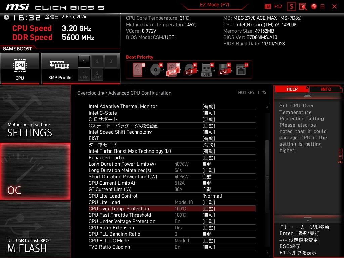Screen dimensions: 344x258
Task: Open M-FLASH to flash BIOS
Action: coord(35,229)
